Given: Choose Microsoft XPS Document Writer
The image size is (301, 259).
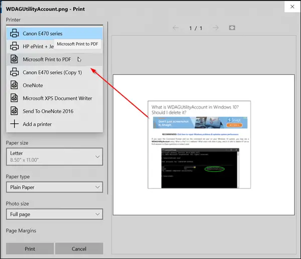Looking at the screenshot, I should click(55, 98).
